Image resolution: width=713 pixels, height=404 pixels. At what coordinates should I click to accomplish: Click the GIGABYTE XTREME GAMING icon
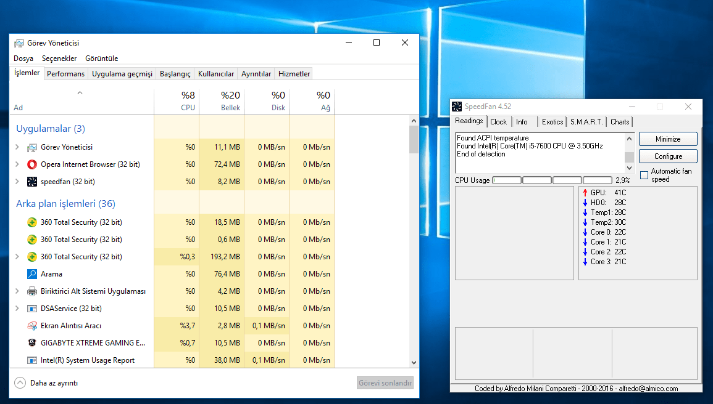click(x=32, y=343)
